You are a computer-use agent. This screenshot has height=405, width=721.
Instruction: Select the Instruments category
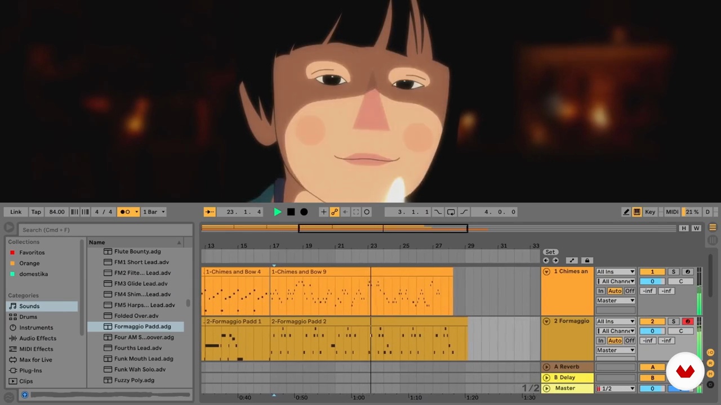42,327
